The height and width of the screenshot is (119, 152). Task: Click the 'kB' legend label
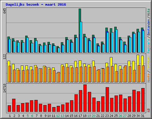click(x=149, y=110)
